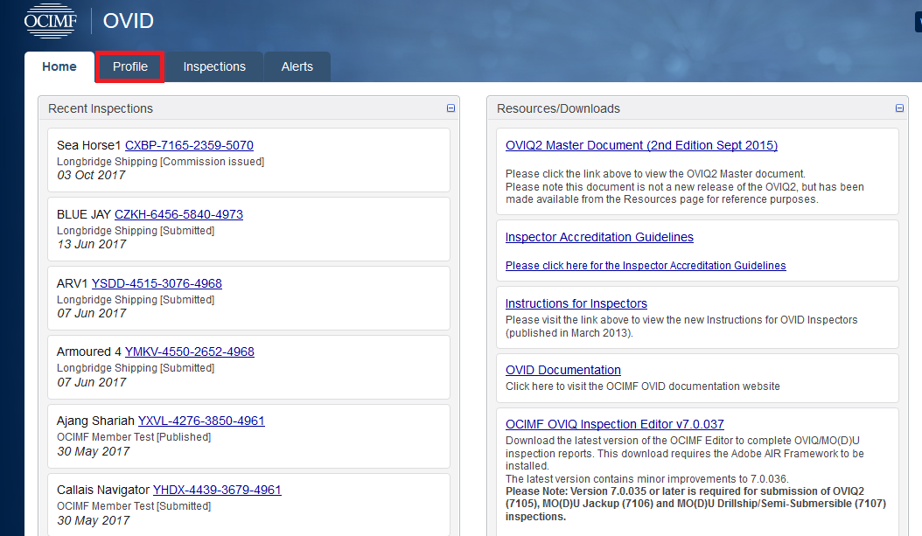Switch to the Home tab
This screenshot has width=922, height=536.
tap(59, 67)
